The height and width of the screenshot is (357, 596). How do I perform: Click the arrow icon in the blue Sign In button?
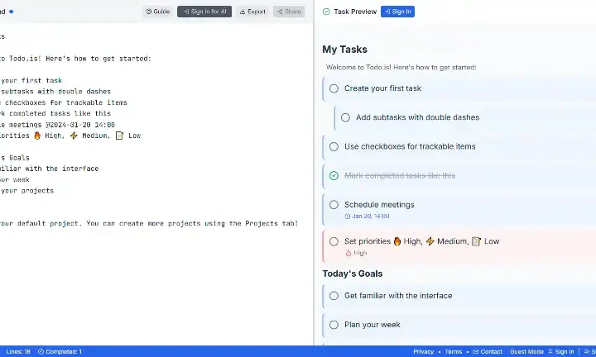click(387, 12)
